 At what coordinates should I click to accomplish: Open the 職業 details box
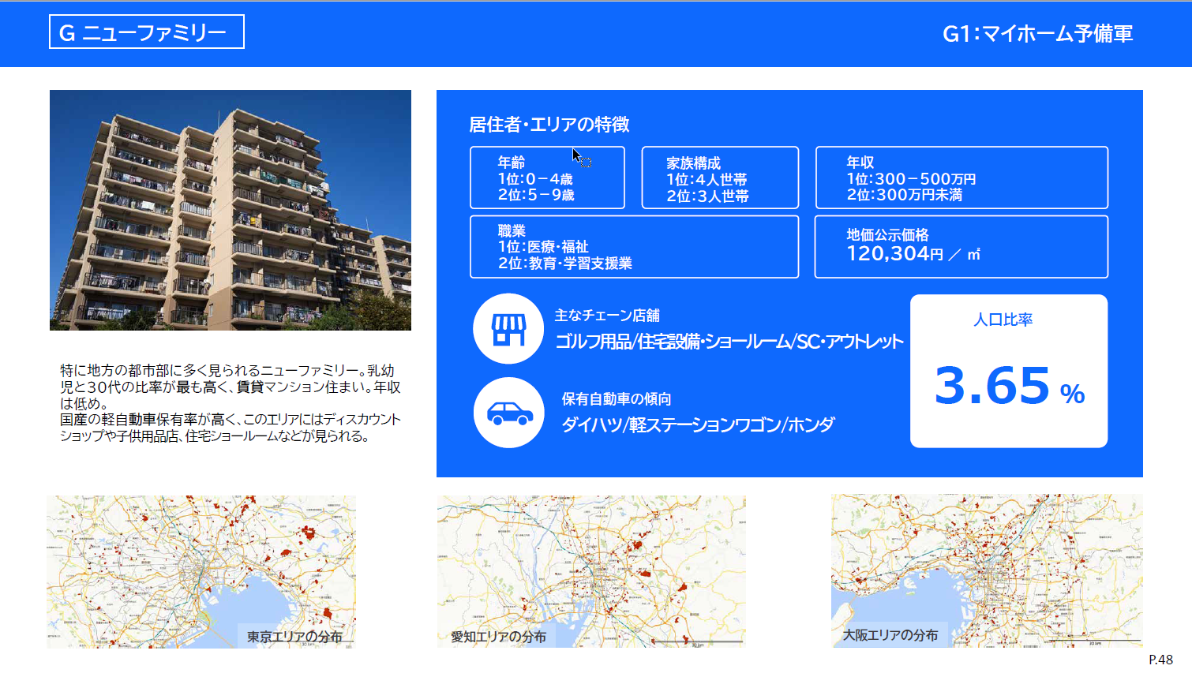[634, 246]
